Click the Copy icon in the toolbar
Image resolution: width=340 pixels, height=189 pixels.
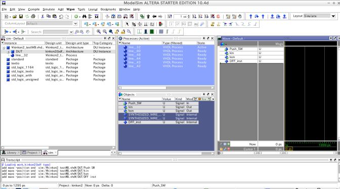click(x=49, y=17)
